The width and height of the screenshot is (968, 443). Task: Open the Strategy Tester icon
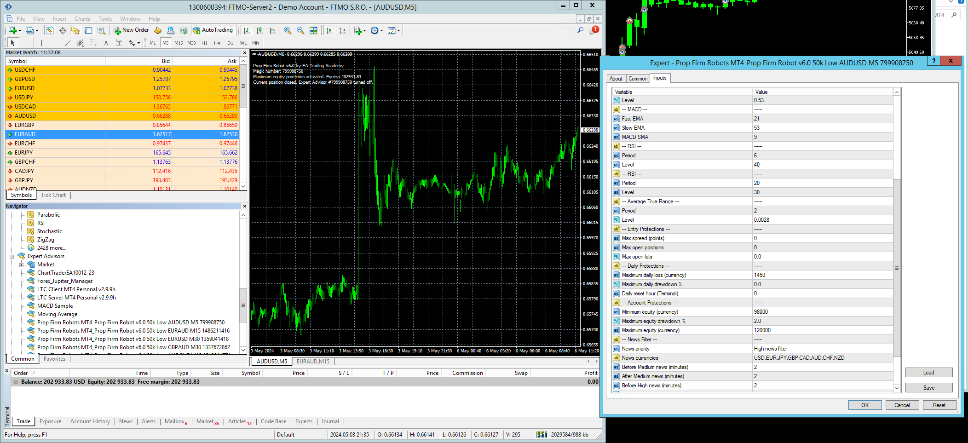pos(102,30)
